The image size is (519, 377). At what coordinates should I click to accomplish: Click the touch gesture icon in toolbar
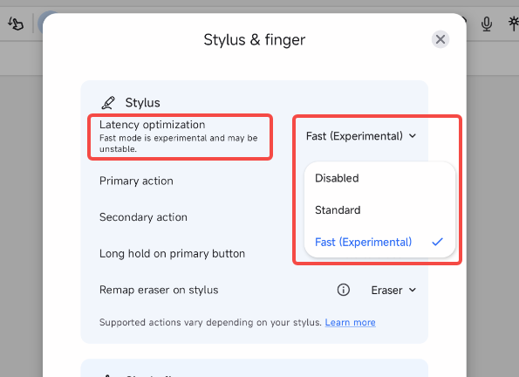coord(16,24)
